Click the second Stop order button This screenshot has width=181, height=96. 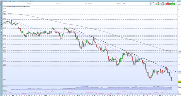click(164, 4)
